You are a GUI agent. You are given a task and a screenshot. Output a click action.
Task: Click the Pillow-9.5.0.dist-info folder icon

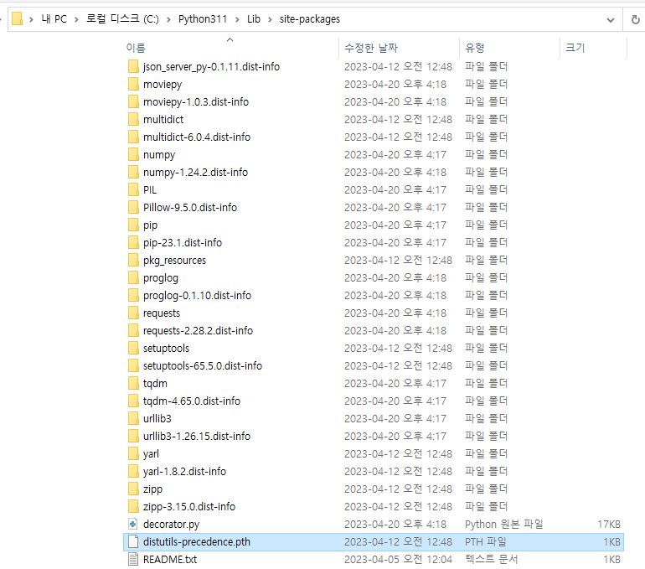coord(133,207)
